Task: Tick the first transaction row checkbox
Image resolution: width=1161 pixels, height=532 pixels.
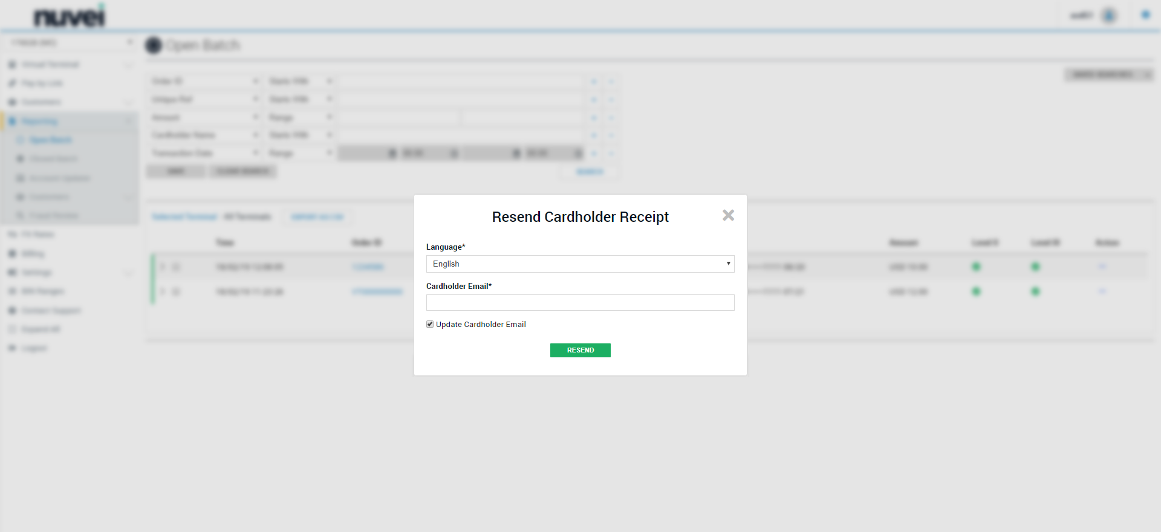Action: [x=176, y=267]
